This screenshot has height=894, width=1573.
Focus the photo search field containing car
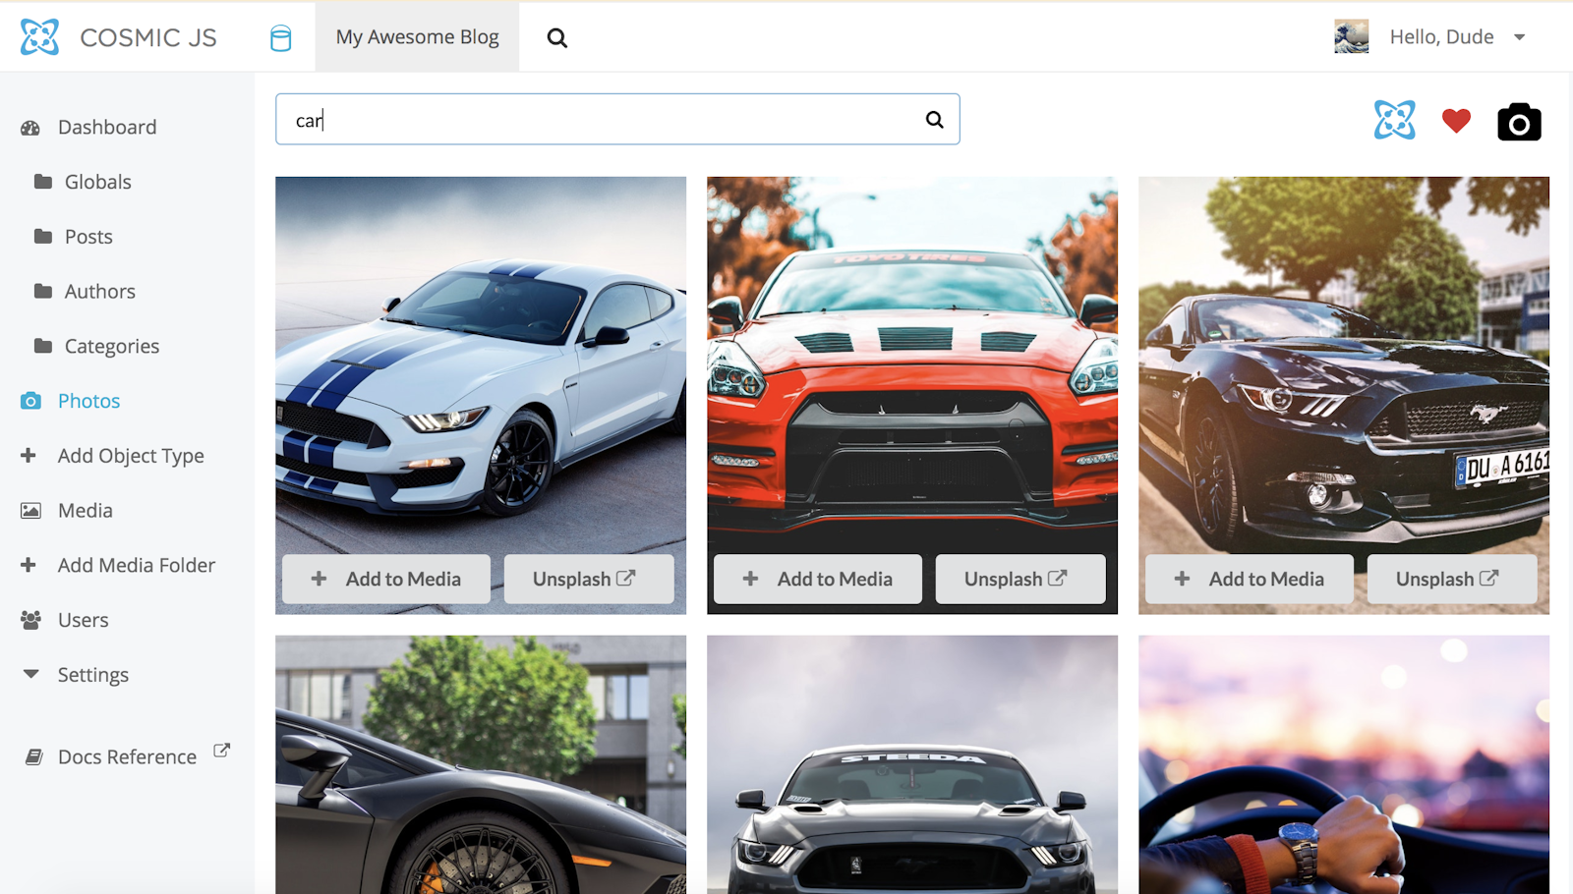(x=617, y=119)
